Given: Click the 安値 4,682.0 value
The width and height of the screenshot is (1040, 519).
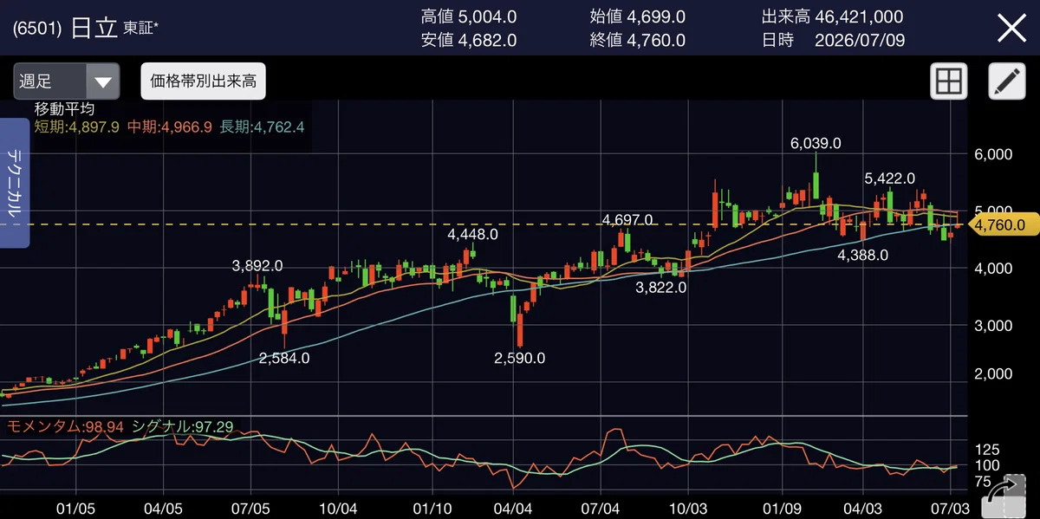Looking at the screenshot, I should click(469, 40).
